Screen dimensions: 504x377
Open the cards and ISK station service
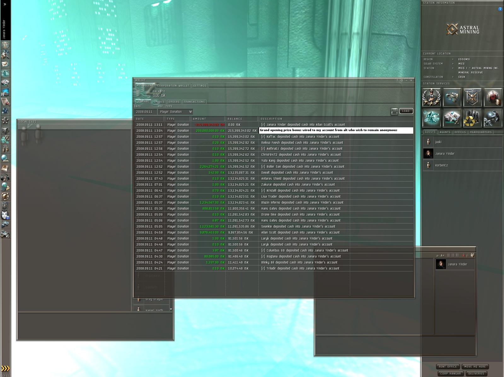coord(452,118)
